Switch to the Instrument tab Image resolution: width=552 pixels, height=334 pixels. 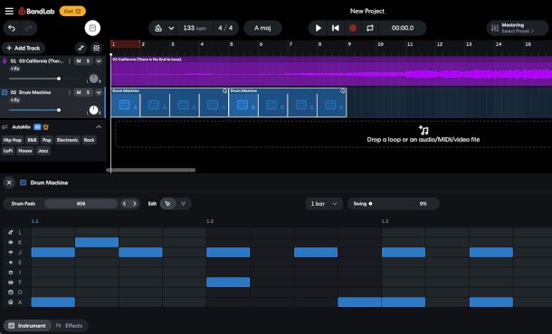pos(27,326)
